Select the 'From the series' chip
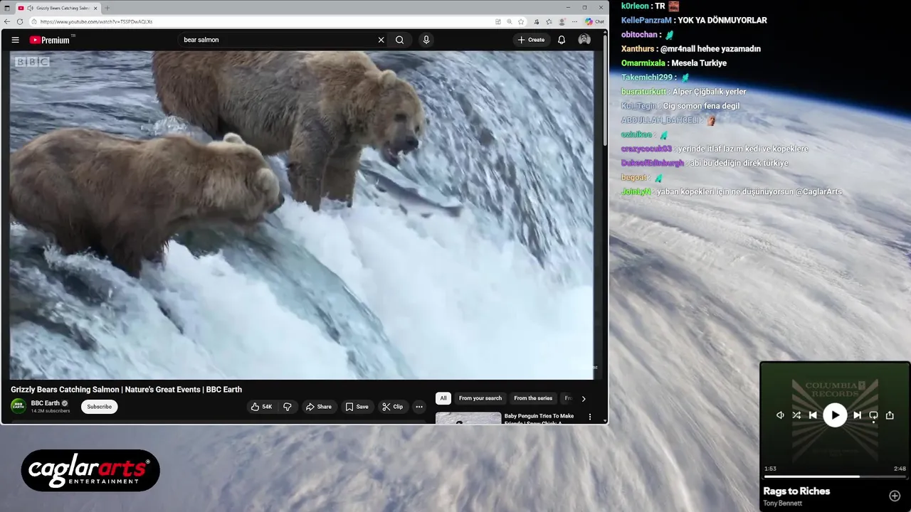The height and width of the screenshot is (512, 911). [x=533, y=398]
